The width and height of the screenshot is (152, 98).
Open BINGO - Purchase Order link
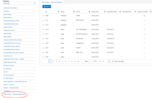11,88
